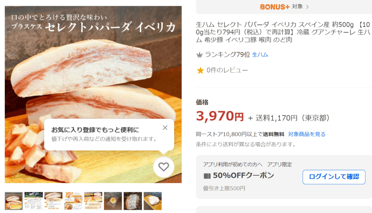Image resolution: width=372 pixels, height=213 pixels.
Task: Expand the BONUS+ 対象 chevron
Action: pyautogui.click(x=307, y=7)
